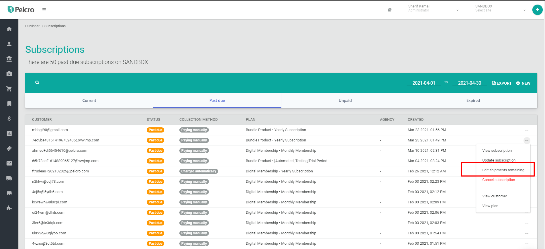
Task: Open the envelope mail icon in sidebar
Action: (x=9, y=163)
